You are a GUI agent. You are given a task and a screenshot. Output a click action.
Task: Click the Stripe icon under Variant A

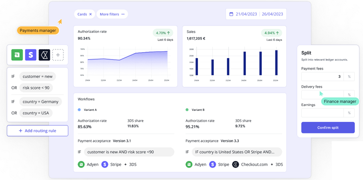[x=105, y=165]
